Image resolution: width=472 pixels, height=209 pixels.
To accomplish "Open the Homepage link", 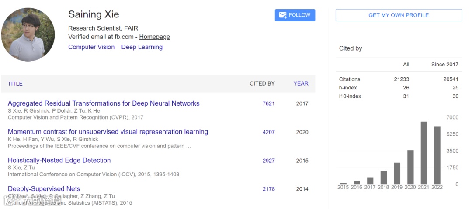I will (154, 37).
